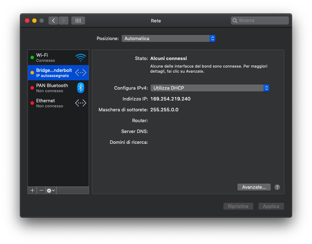Open the Posizione Automatica dropdown
312x244 pixels.
click(168, 39)
